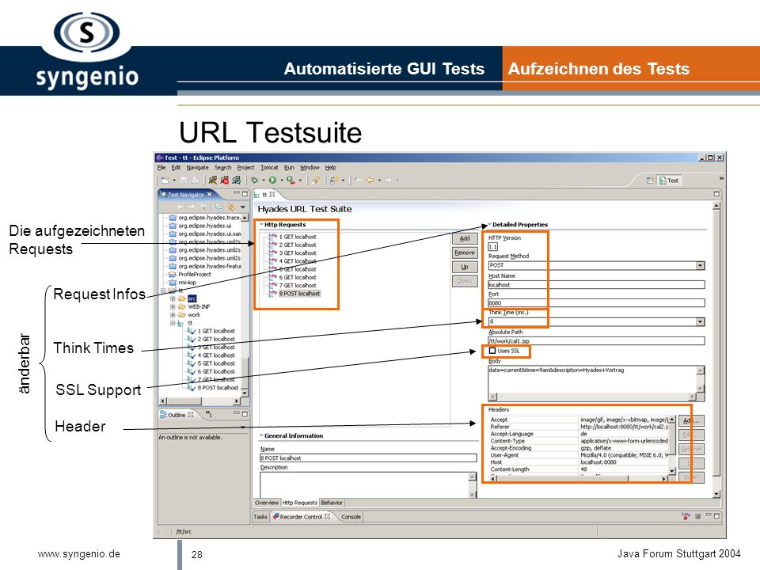Maximize the Test Navigator view
The height and width of the screenshot is (570, 760).
click(245, 193)
